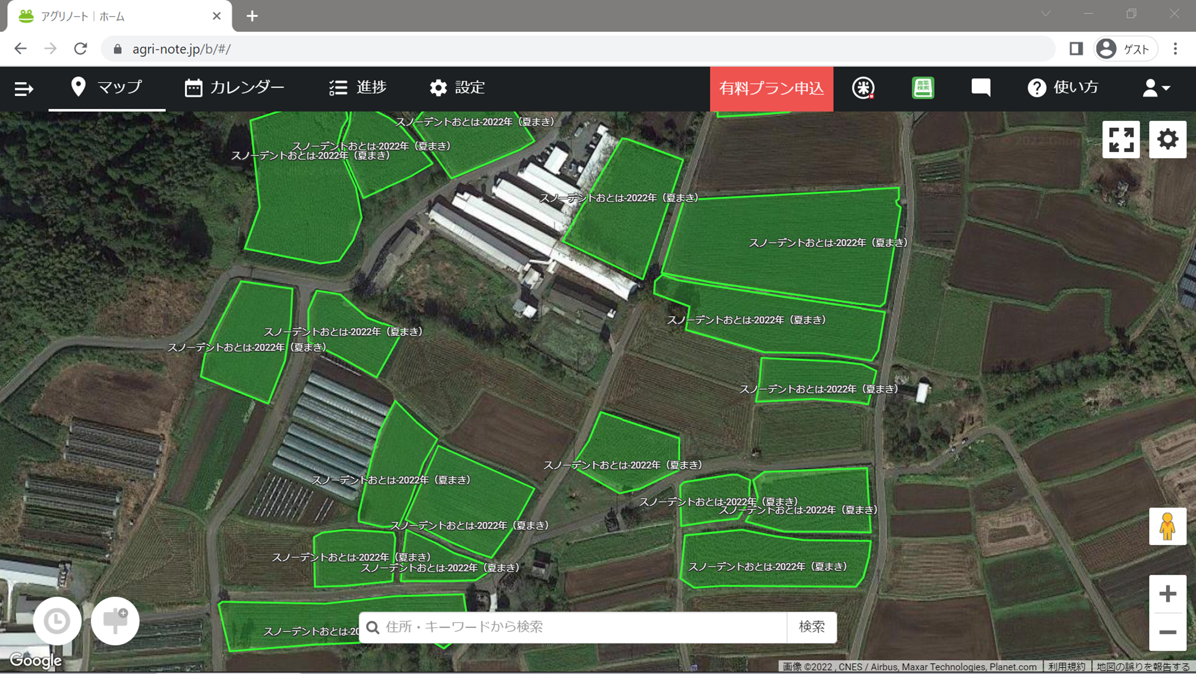Open the 進捗 tab
1196x674 pixels.
pyautogui.click(x=358, y=88)
